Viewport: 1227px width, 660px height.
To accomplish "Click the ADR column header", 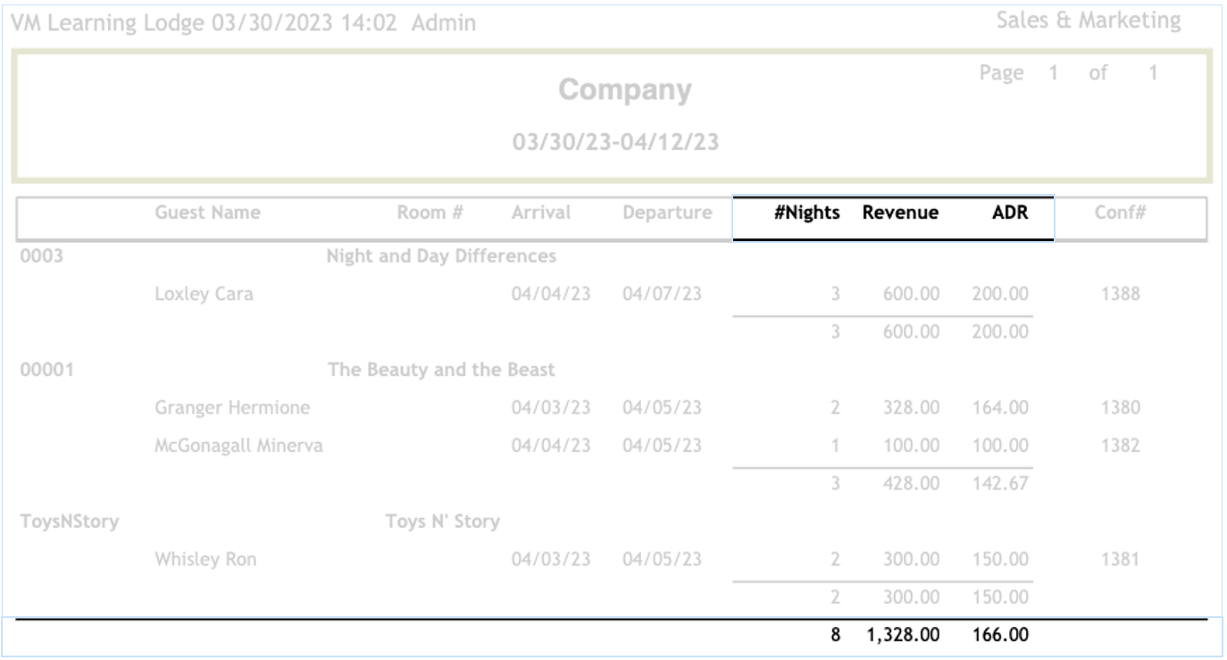I will click(x=1010, y=213).
